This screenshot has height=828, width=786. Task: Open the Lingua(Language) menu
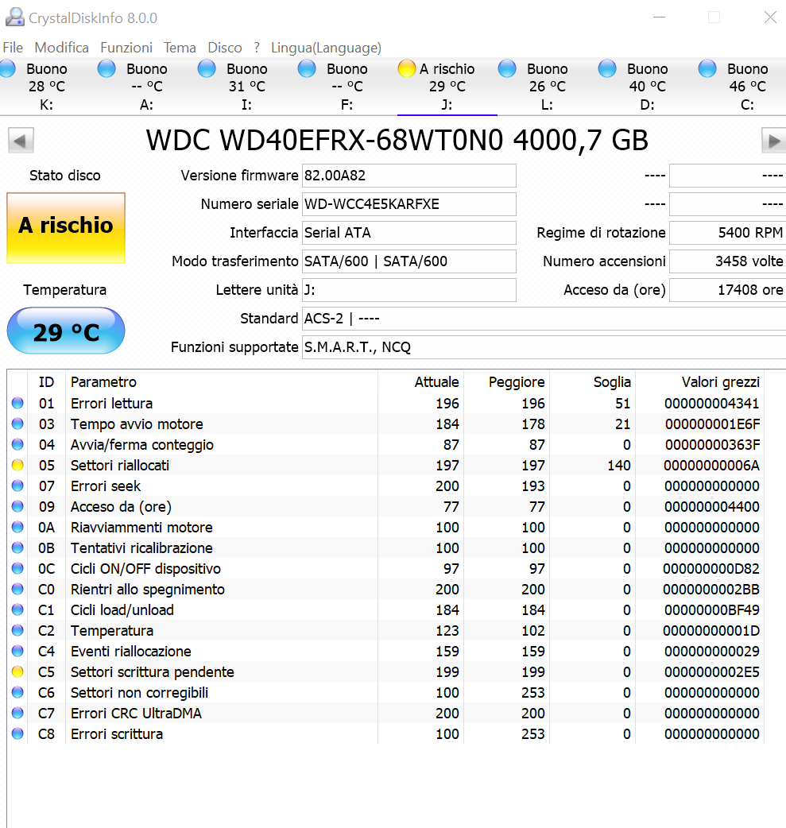click(x=326, y=48)
